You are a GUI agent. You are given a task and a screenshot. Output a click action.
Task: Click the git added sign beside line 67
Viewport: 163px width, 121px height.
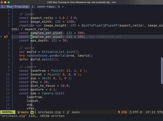[1, 37]
